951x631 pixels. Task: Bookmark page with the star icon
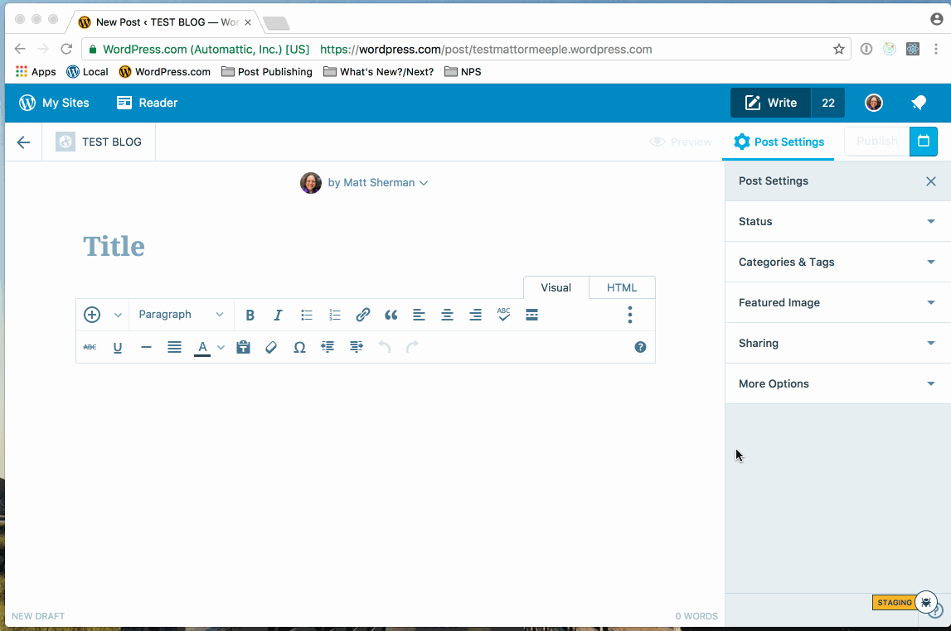[839, 50]
